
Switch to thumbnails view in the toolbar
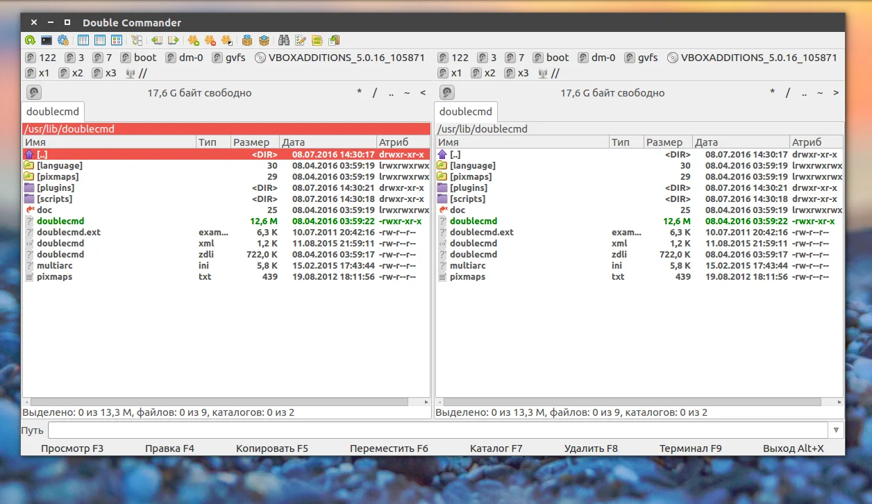pos(117,40)
